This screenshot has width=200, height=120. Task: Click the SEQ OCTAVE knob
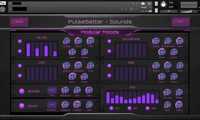tap(167, 92)
